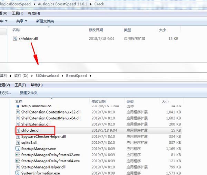Image resolution: width=207 pixels, height=175 pixels.
Task: Open 工具(T) menu in BoostSpeed window
Action: point(20,85)
